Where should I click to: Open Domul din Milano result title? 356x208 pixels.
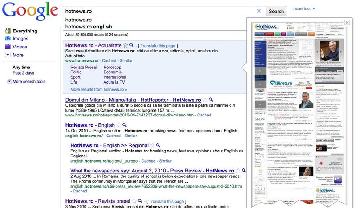133,100
